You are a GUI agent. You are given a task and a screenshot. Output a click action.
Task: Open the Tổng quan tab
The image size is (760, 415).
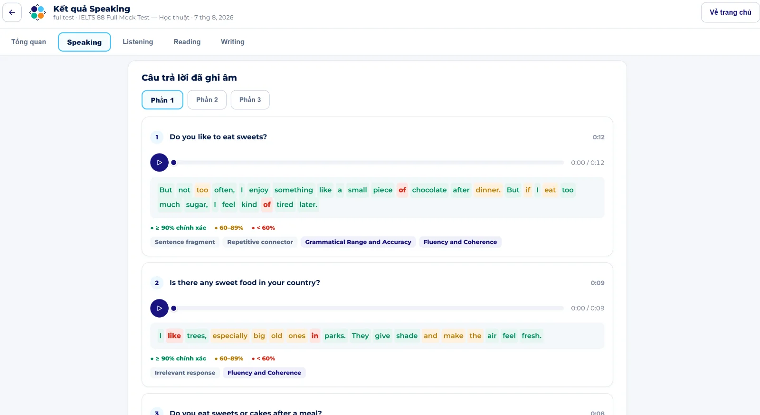pos(28,42)
